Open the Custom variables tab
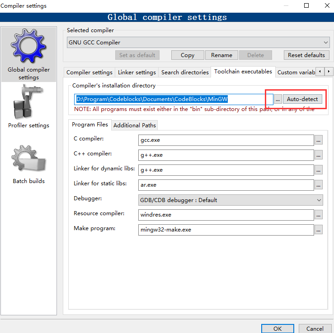Screen dimensions: 334x333 tap(296, 72)
